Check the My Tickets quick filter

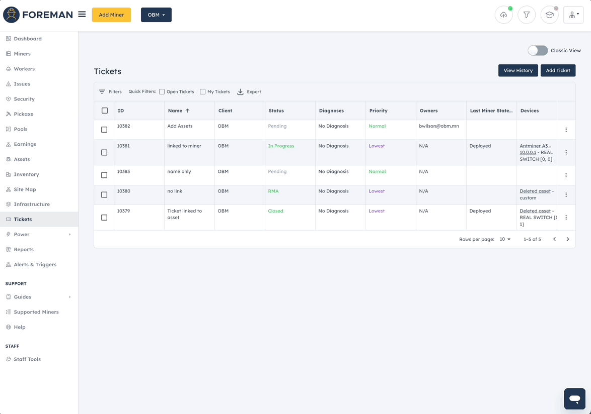pos(202,92)
